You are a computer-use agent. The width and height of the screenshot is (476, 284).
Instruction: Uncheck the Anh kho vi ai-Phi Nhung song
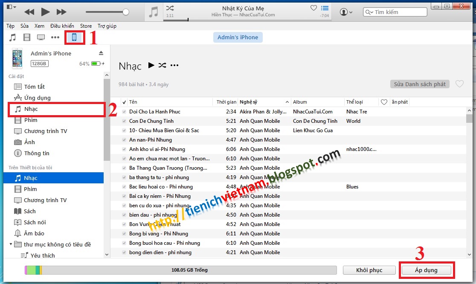(124, 149)
